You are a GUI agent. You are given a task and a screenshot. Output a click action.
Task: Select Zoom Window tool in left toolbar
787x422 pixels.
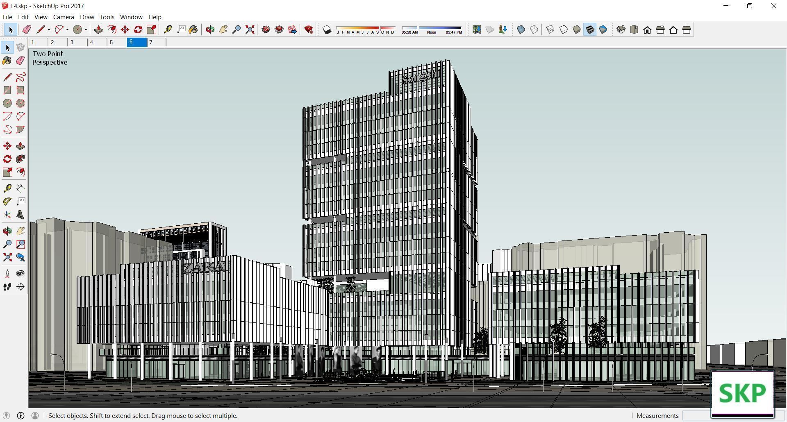(x=20, y=244)
